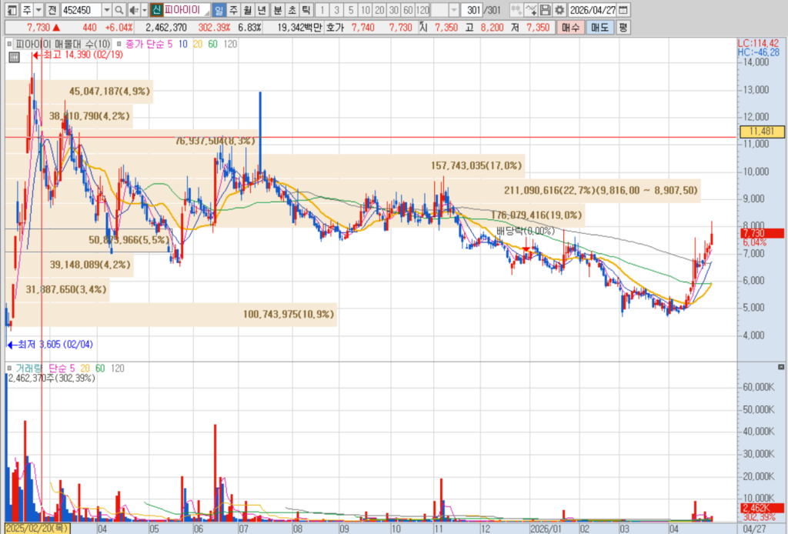Image resolution: width=788 pixels, height=534 pixels.
Task: Open the 주 market-type dropdown arrow
Action: pos(38,9)
